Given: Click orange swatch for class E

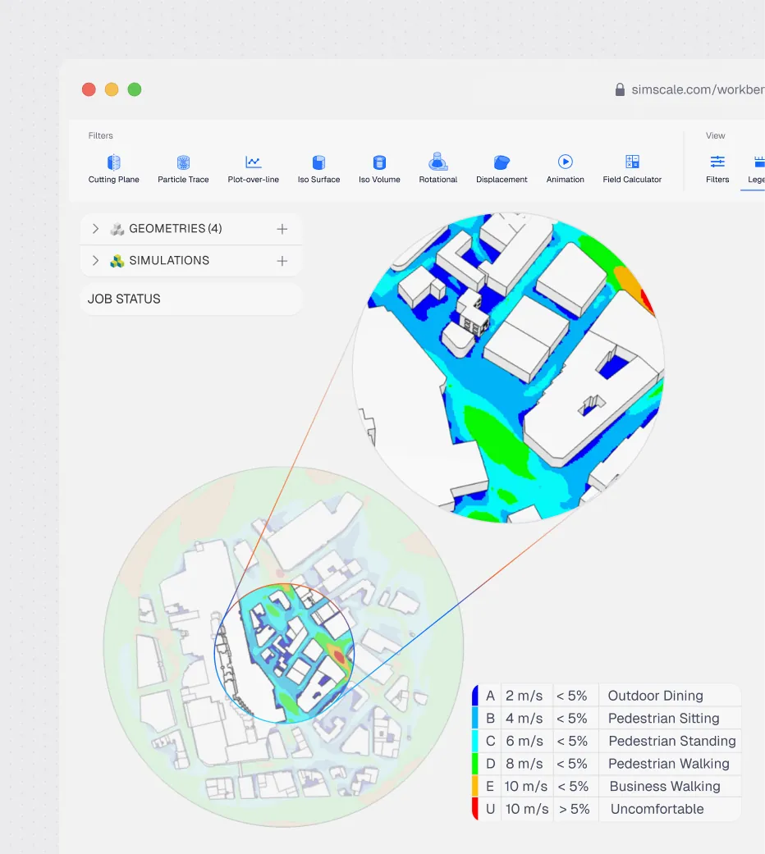Looking at the screenshot, I should (475, 786).
